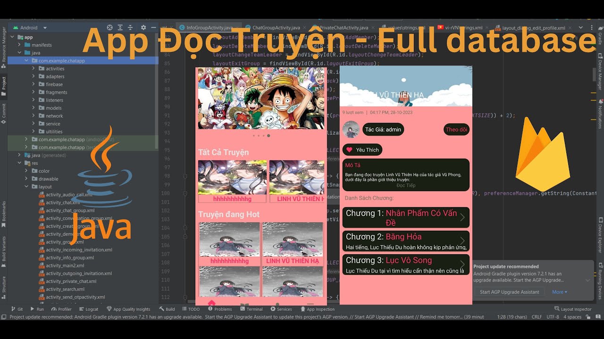This screenshot has width=604, height=339.
Task: Click the Select Opened File target icon
Action: [x=110, y=28]
